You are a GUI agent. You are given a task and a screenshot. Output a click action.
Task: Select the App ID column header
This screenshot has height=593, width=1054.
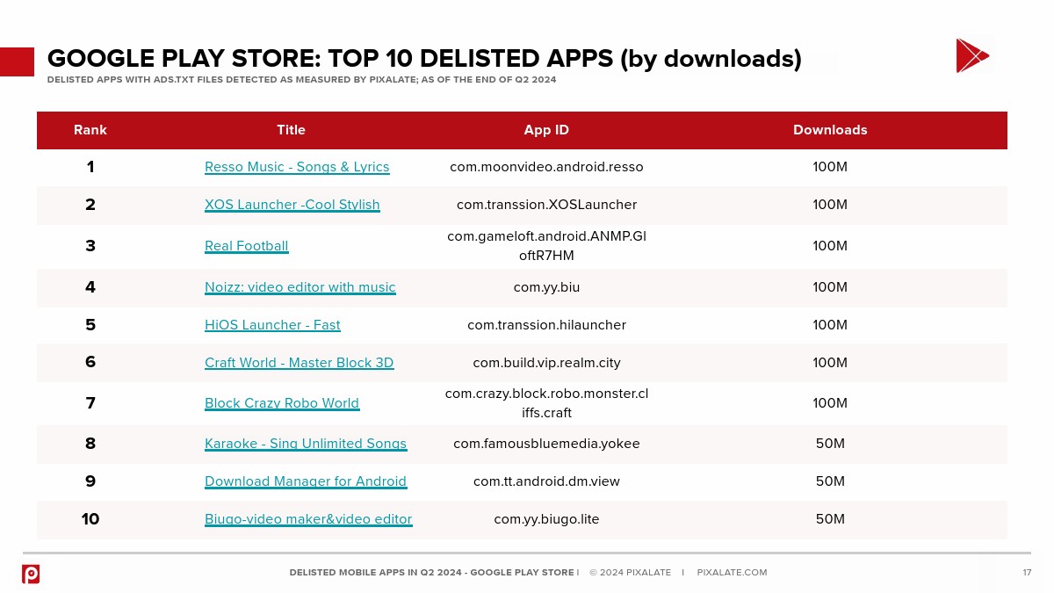coord(546,130)
